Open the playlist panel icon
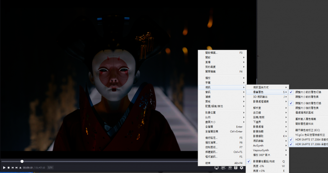Image resolution: width=328 pixels, height=173 pixels. [236, 168]
